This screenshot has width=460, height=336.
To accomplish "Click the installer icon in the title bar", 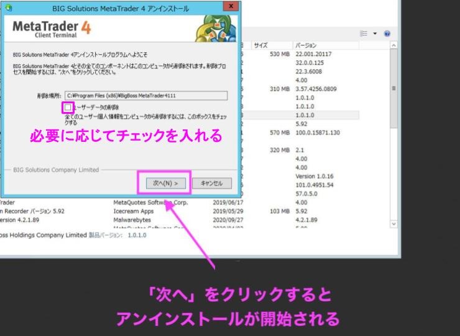I will pyautogui.click(x=8, y=7).
